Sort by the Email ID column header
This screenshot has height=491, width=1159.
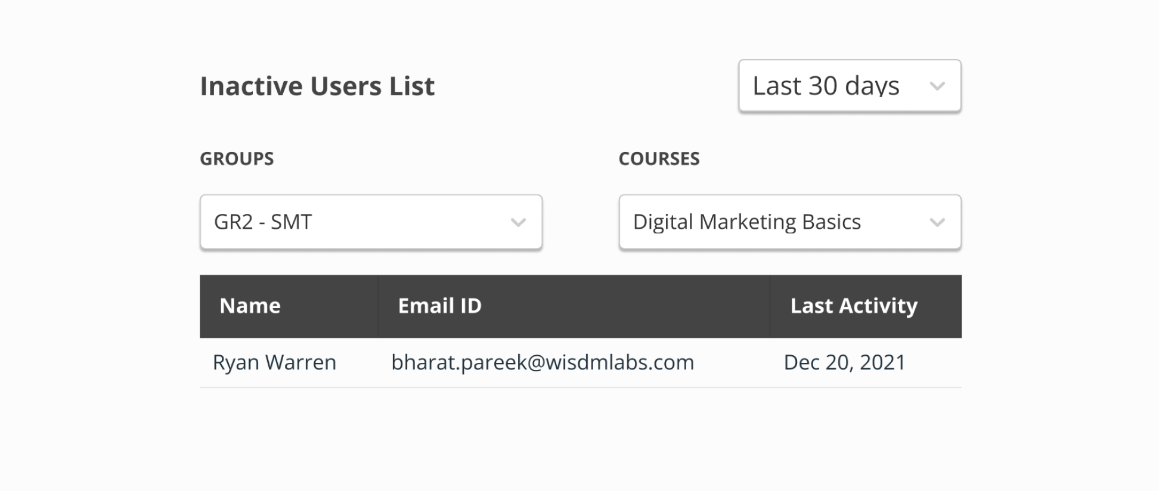(x=439, y=306)
